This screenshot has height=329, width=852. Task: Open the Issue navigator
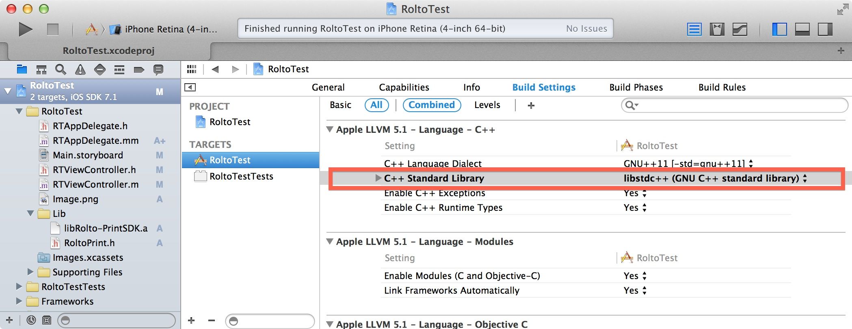(80, 69)
